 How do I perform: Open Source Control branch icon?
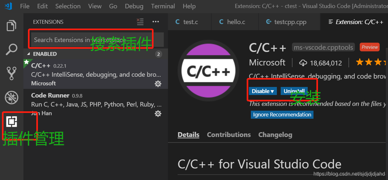12,73
